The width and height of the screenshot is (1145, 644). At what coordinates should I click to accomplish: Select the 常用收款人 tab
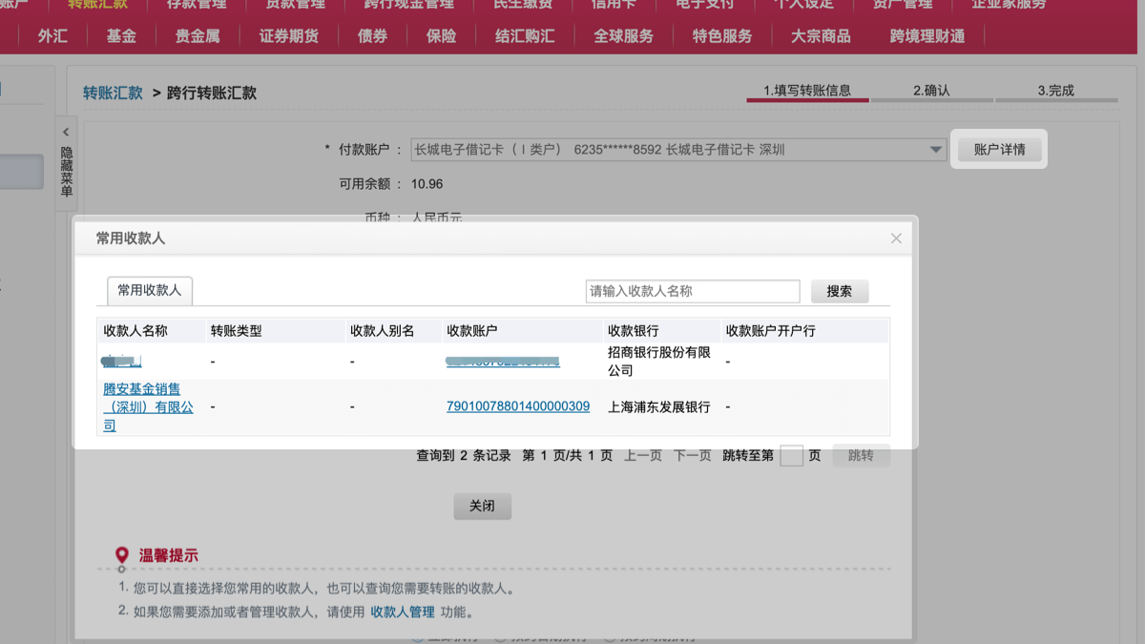point(150,290)
